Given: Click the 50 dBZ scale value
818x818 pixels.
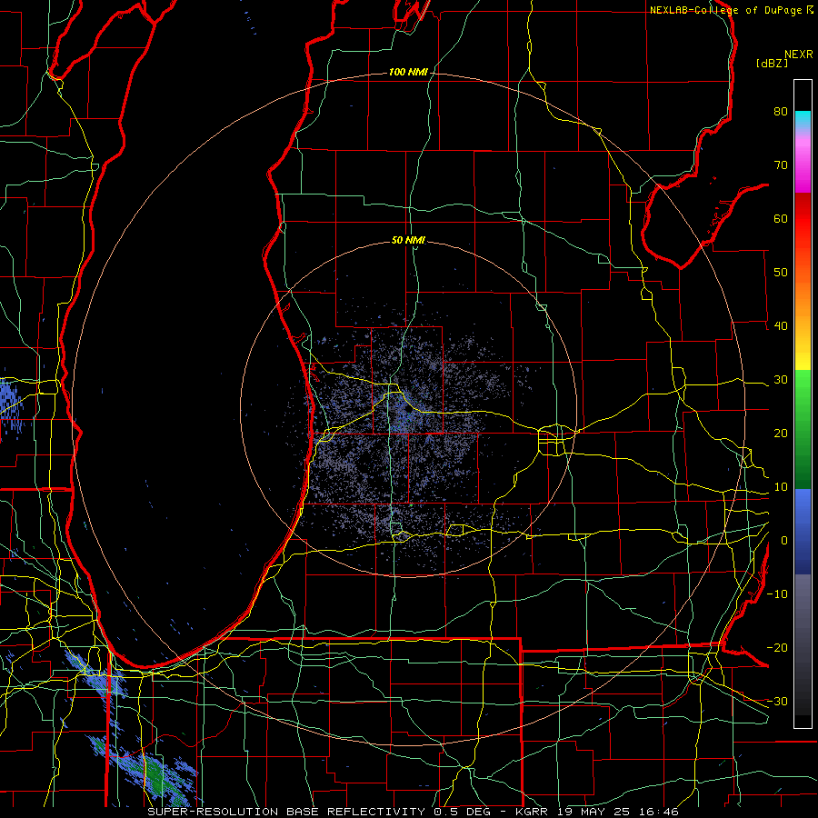Looking at the screenshot, I should tap(781, 273).
